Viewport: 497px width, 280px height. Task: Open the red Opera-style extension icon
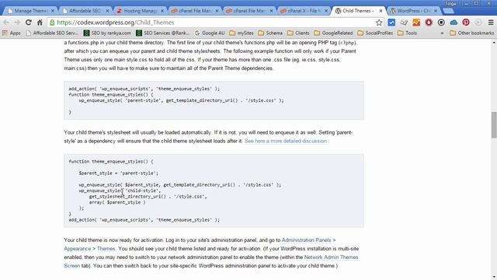(429, 23)
